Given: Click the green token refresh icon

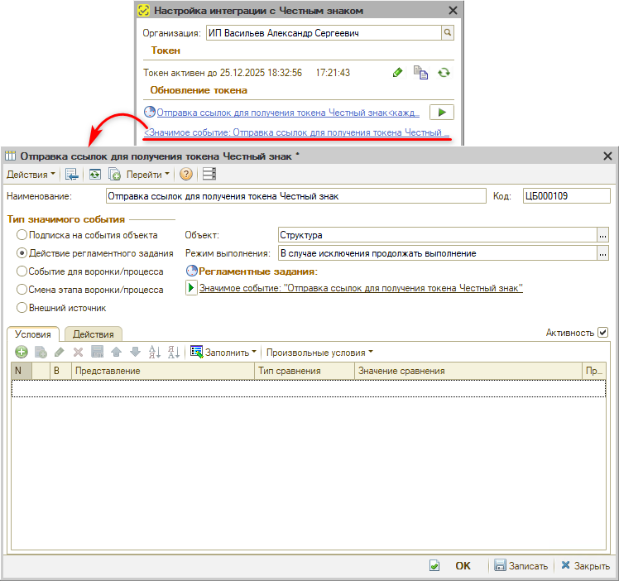Looking at the screenshot, I should pos(444,73).
